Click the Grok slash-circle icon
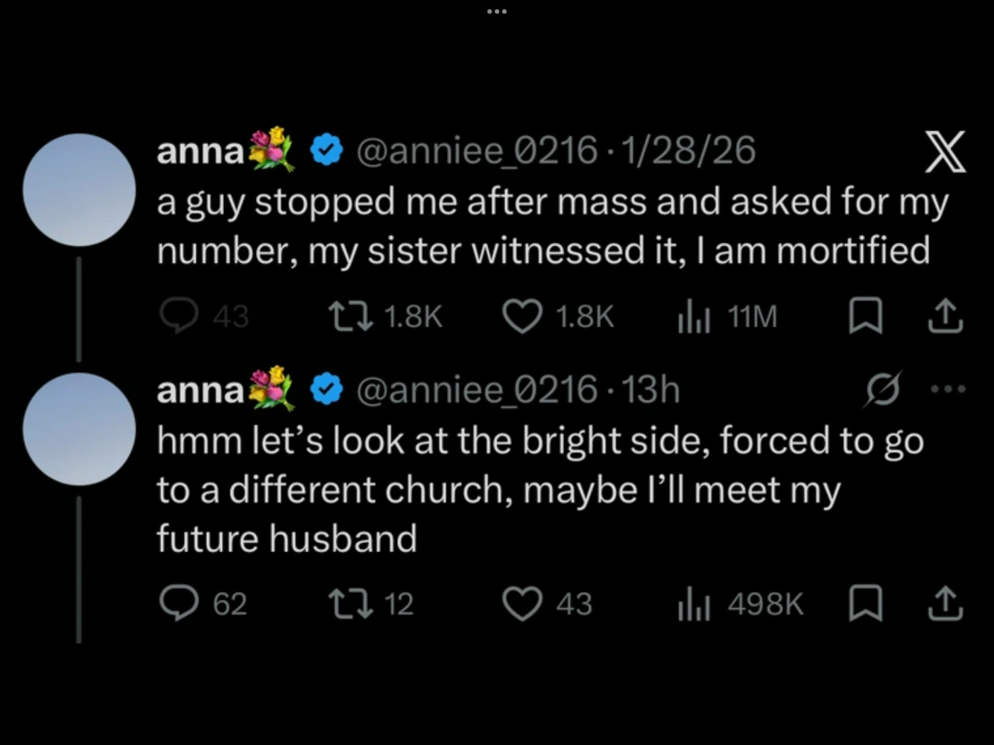This screenshot has height=745, width=994. click(883, 389)
